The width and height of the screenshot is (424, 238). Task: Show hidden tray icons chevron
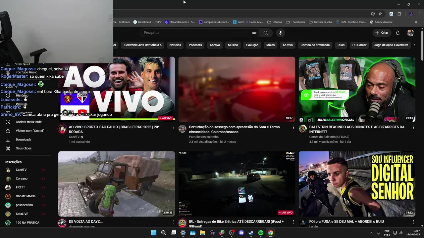coord(371,233)
